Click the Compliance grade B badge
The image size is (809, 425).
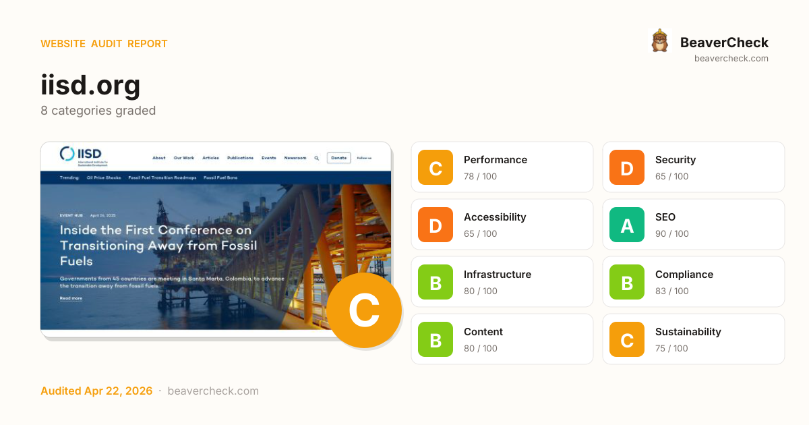627,282
